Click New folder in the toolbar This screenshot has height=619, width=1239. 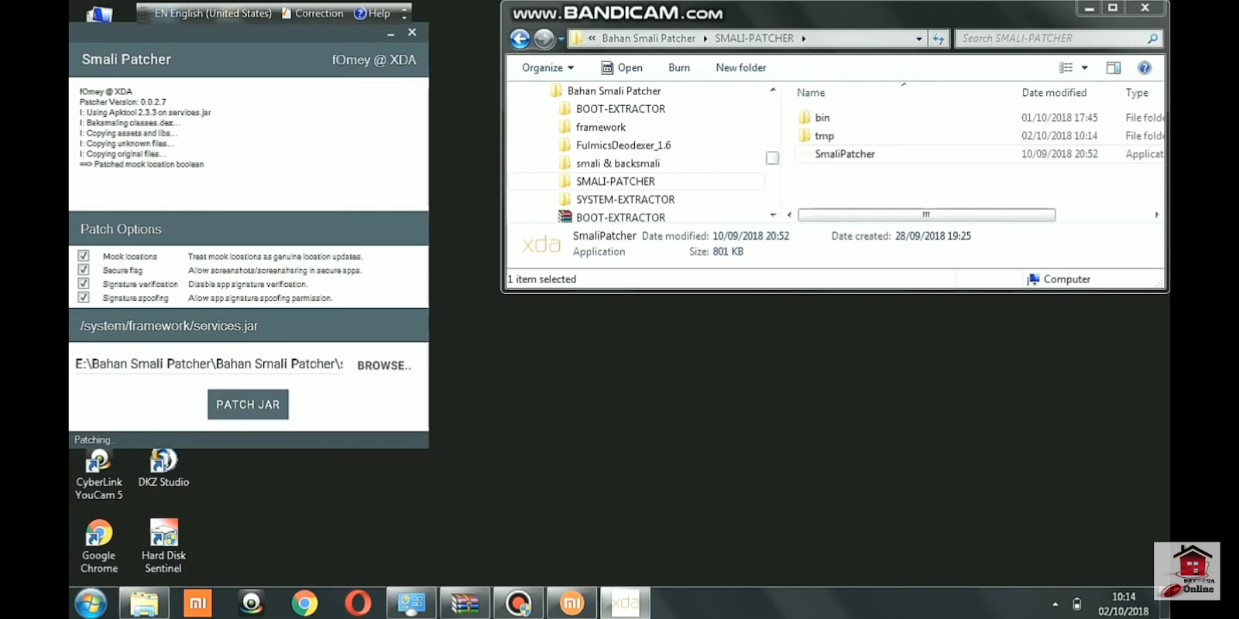740,68
